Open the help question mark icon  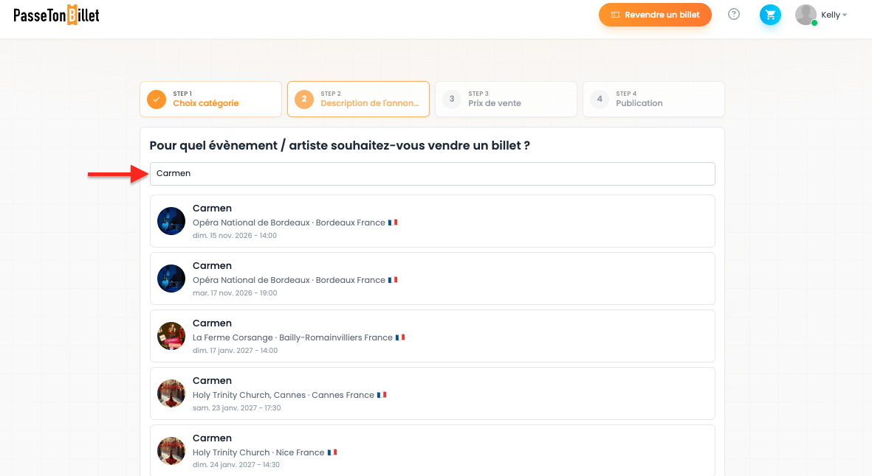coord(733,15)
